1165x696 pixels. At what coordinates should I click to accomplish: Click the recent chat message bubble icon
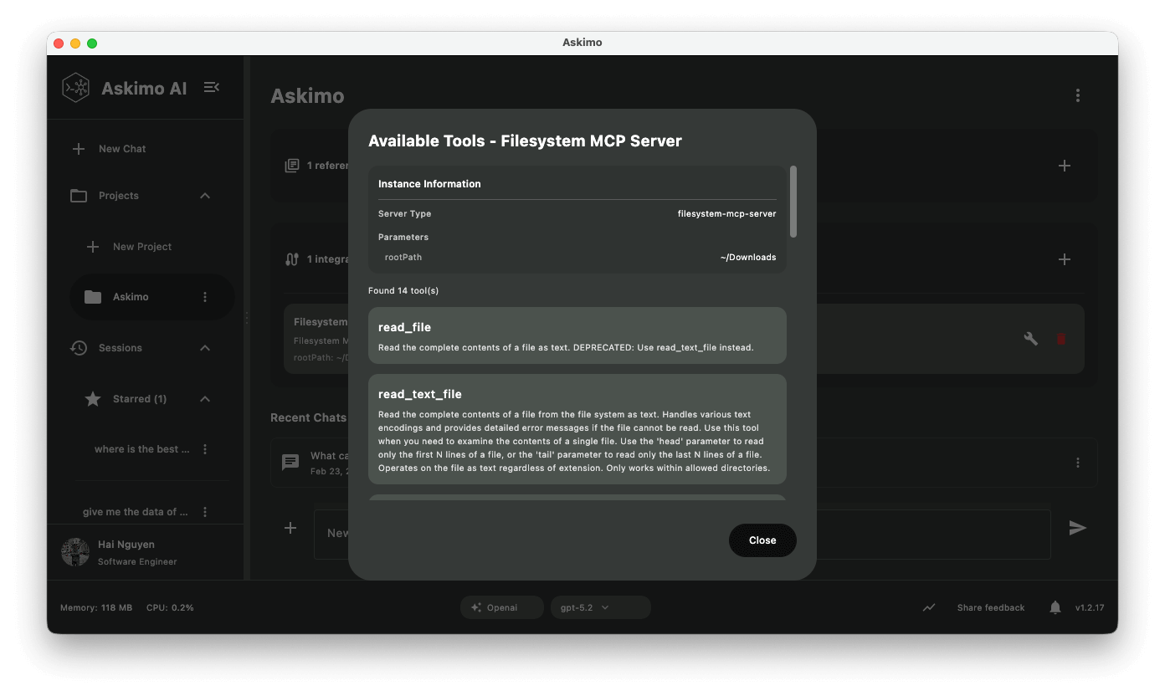tap(290, 462)
